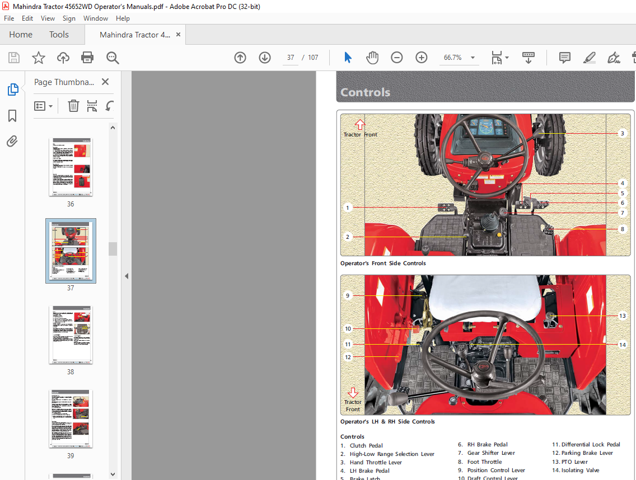Image resolution: width=636 pixels, height=480 pixels.
Task: Click the 'Controls' page heading
Action: click(365, 92)
